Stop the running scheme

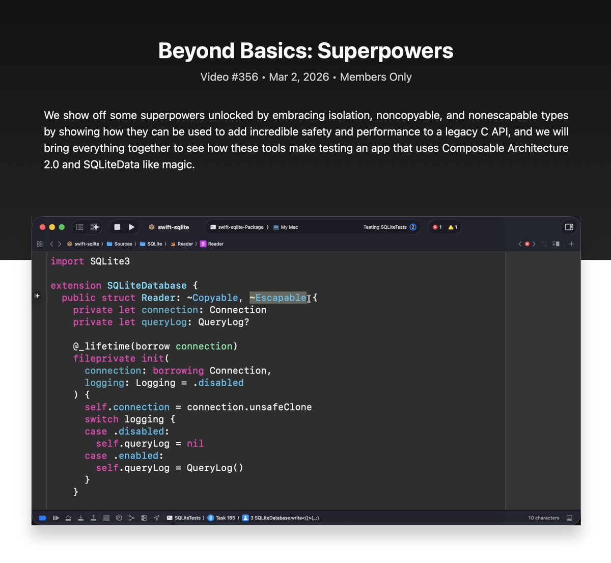pos(117,227)
